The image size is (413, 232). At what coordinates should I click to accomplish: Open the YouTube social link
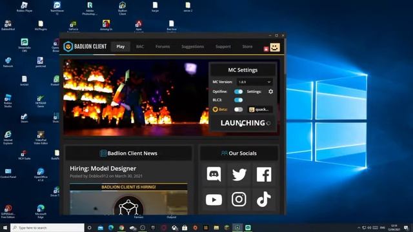pyautogui.click(x=214, y=199)
